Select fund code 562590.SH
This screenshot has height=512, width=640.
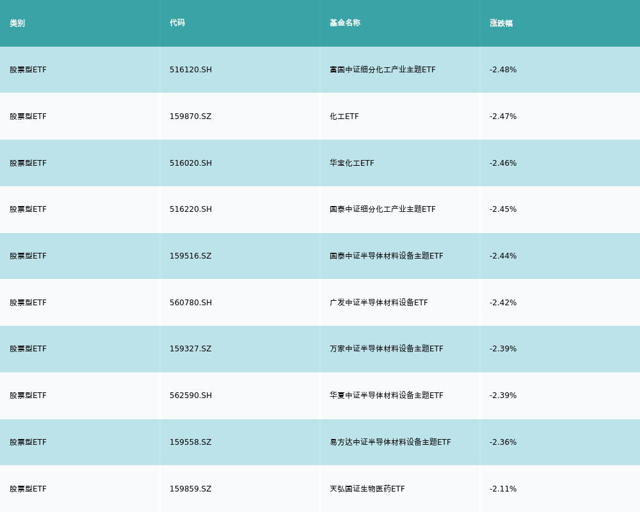click(x=191, y=396)
